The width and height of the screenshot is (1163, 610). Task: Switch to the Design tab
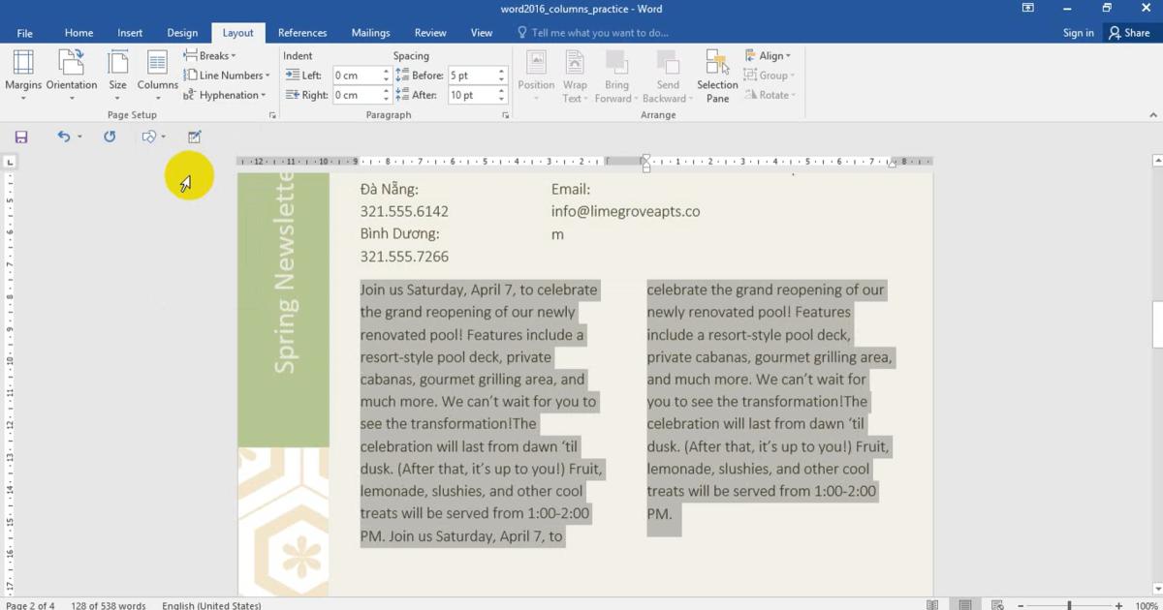coord(182,33)
